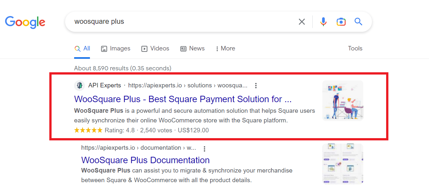This screenshot has width=429, height=195.
Task: Open three-dot menu beside API Experts result
Action: pyautogui.click(x=256, y=85)
